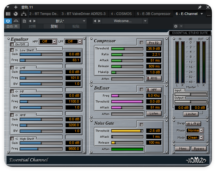Click the 自动: 关 automation button
Screen dimensions: 216x171
12,26
